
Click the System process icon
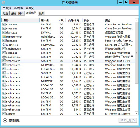(4, 113)
